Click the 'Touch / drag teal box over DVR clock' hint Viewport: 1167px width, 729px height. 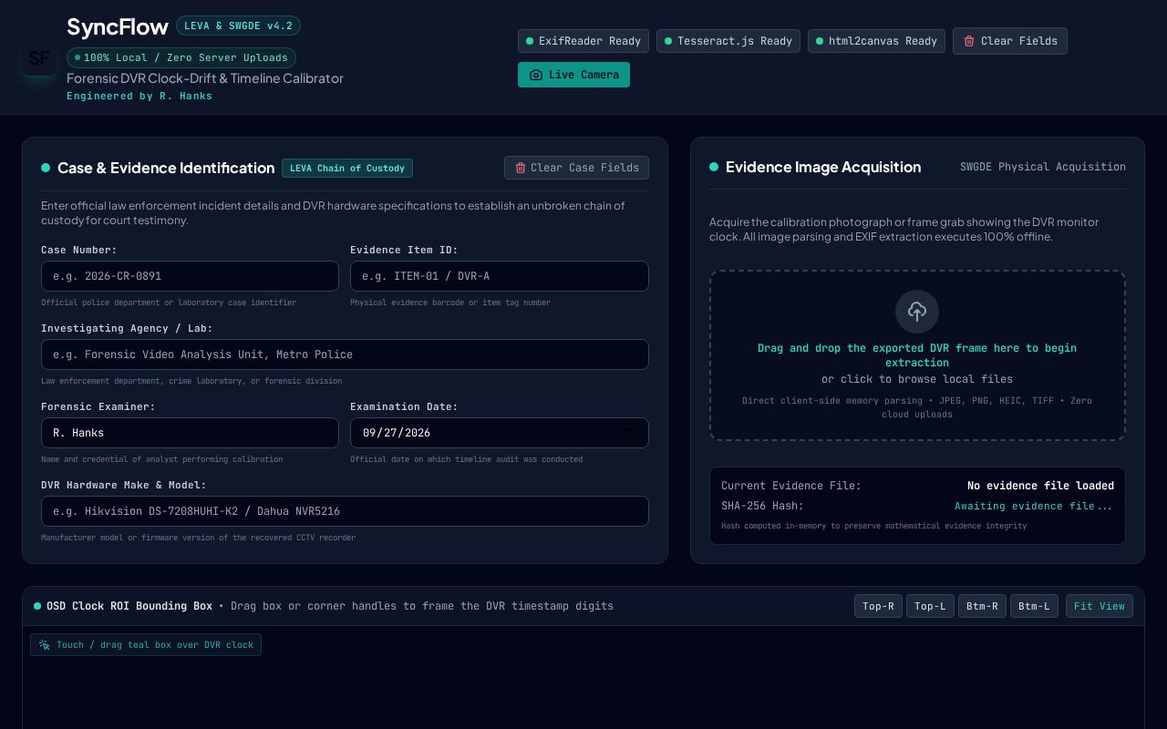[146, 645]
